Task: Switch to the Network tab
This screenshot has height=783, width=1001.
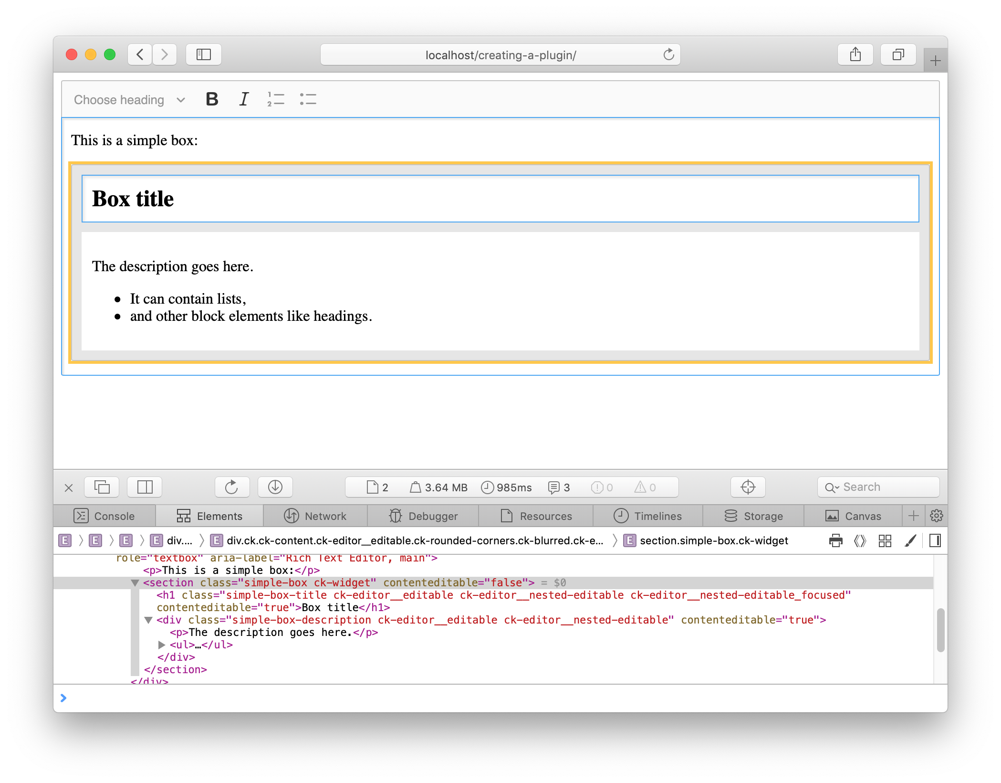Action: tap(315, 516)
